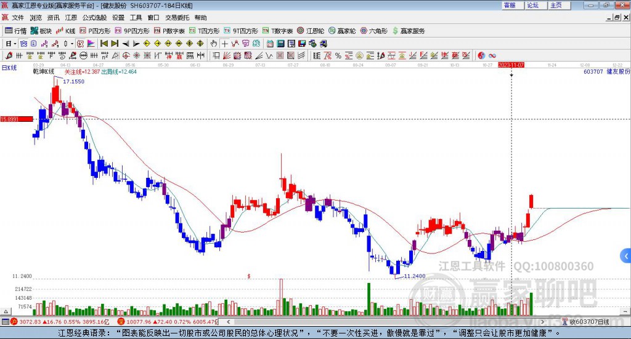Image resolution: width=631 pixels, height=339 pixels.
Task: Open the 9P四方形 tool
Action: pyautogui.click(x=132, y=31)
